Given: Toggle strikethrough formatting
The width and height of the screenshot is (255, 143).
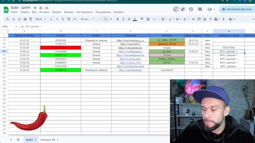Looking at the screenshot, I should coord(129,19).
